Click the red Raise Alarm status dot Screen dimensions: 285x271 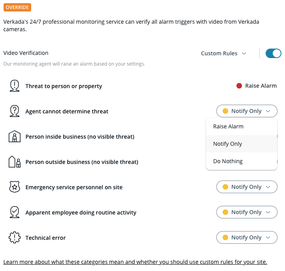point(239,86)
